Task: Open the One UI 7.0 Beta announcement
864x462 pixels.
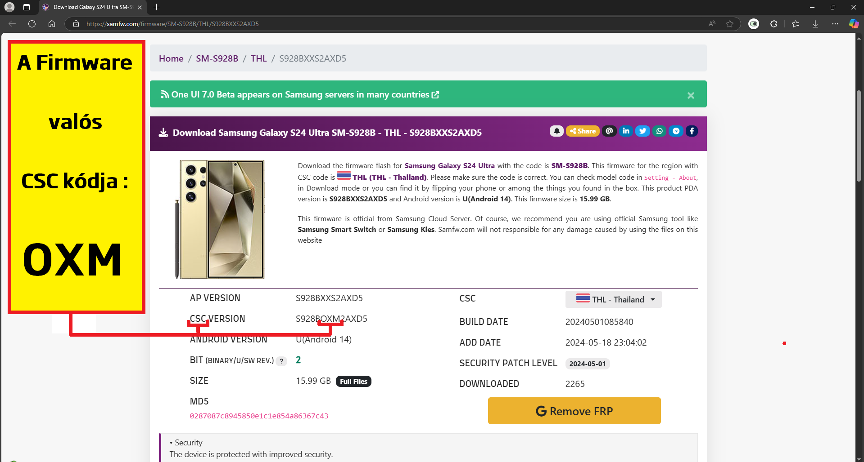Action: pos(300,94)
